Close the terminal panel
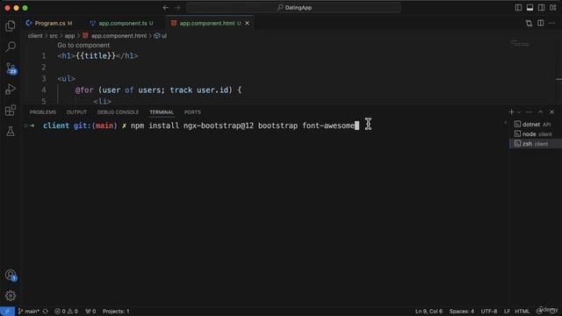 point(552,112)
